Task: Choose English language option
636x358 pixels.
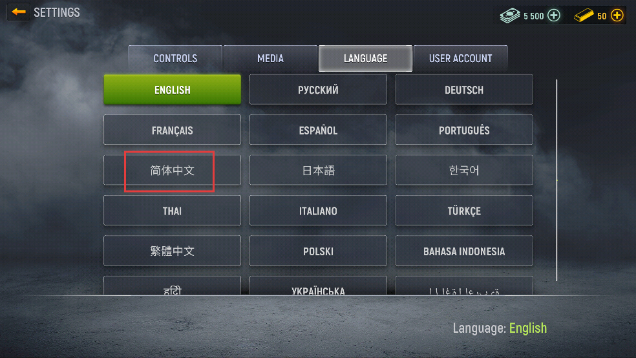Action: (x=173, y=90)
